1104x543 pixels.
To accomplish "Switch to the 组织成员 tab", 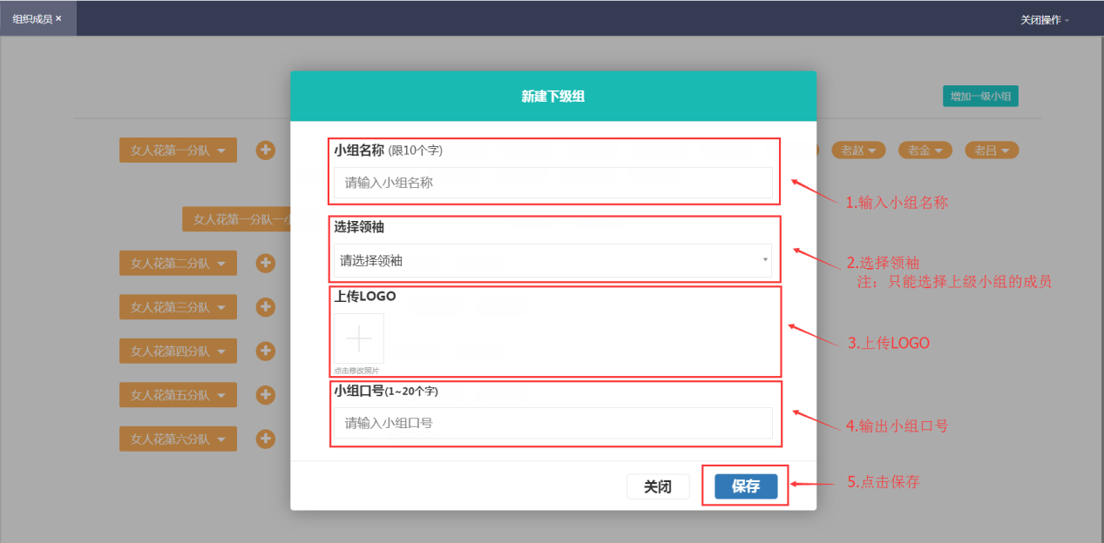I will 32,18.
